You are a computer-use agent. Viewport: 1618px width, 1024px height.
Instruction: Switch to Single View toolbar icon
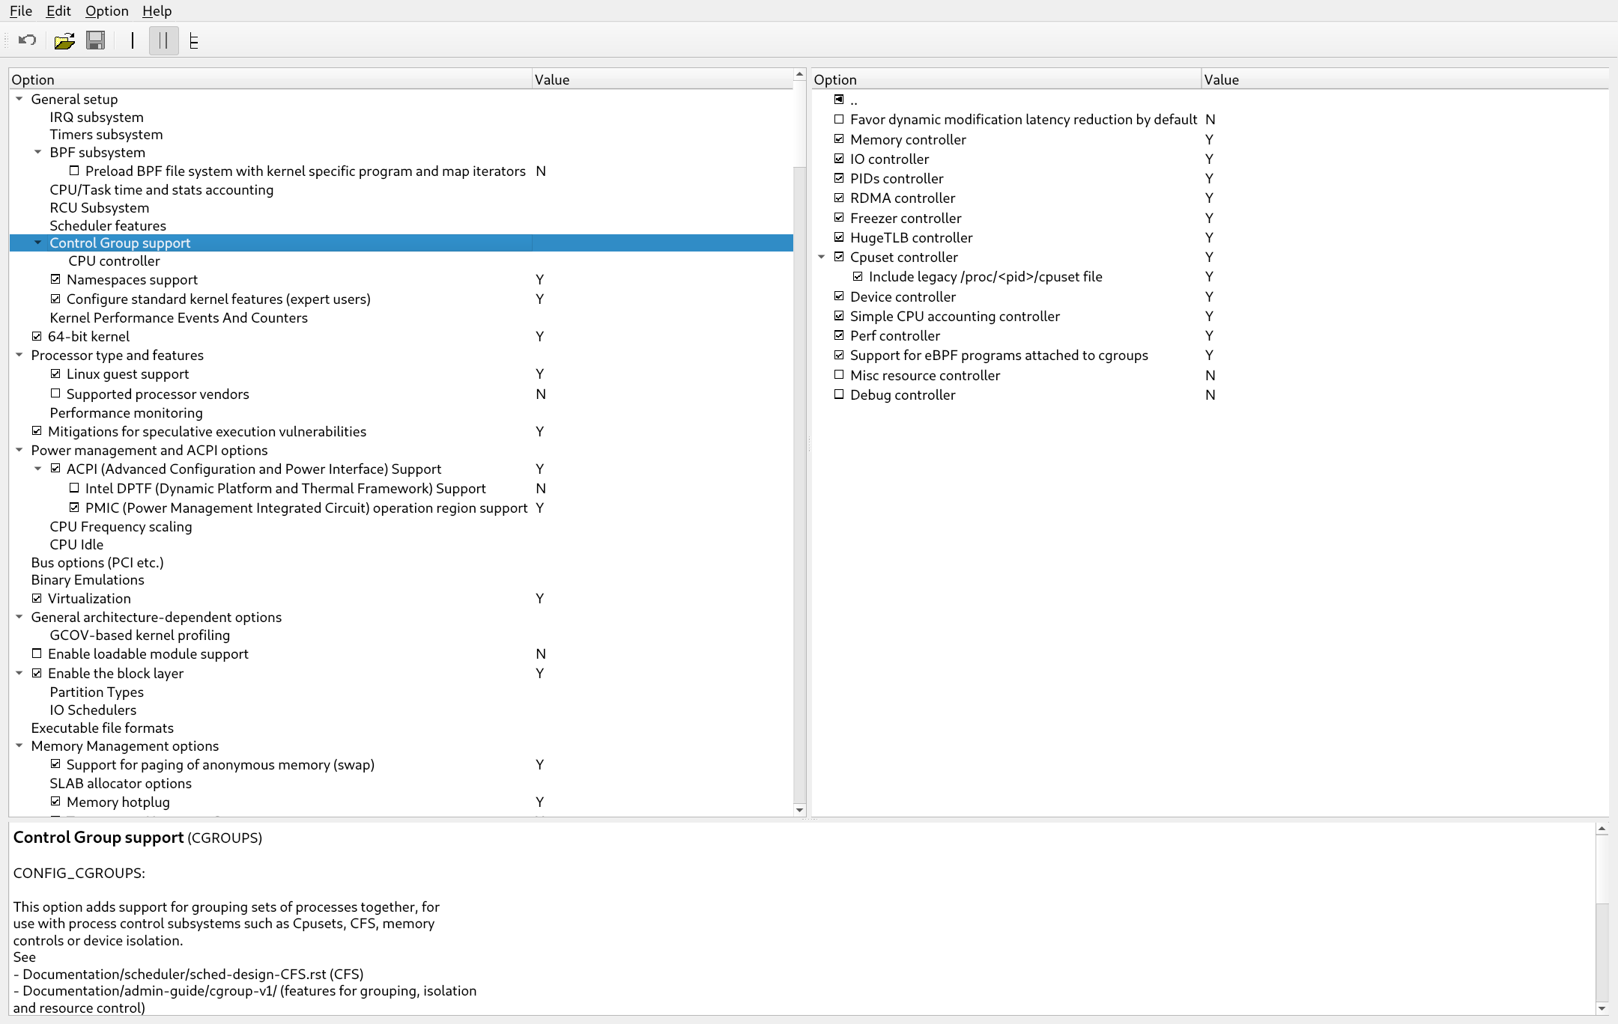click(x=133, y=40)
